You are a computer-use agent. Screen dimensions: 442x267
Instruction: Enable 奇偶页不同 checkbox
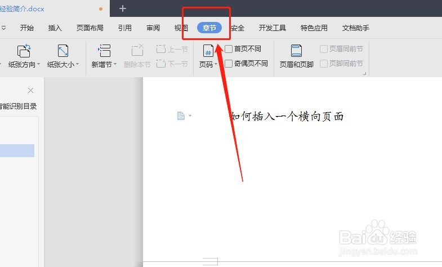(x=229, y=64)
